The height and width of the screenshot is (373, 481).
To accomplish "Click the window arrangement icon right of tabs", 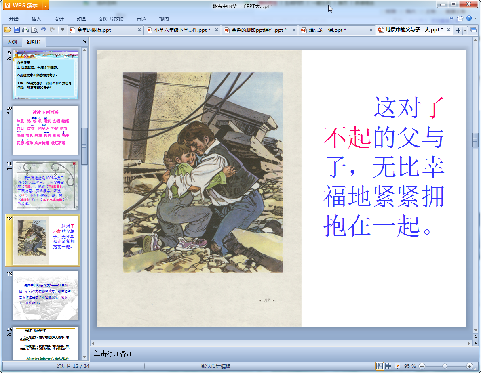I will [x=474, y=30].
